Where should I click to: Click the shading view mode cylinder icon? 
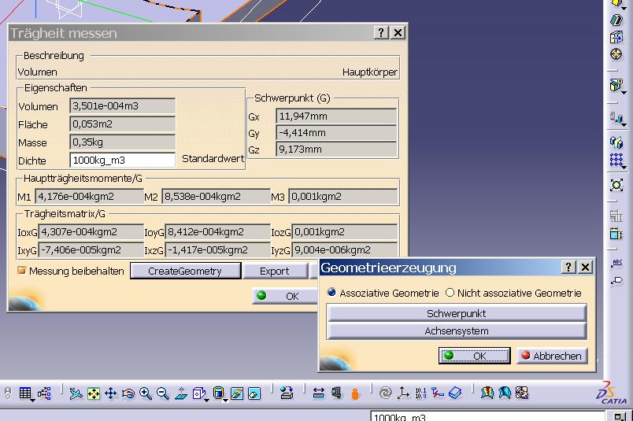(218, 393)
